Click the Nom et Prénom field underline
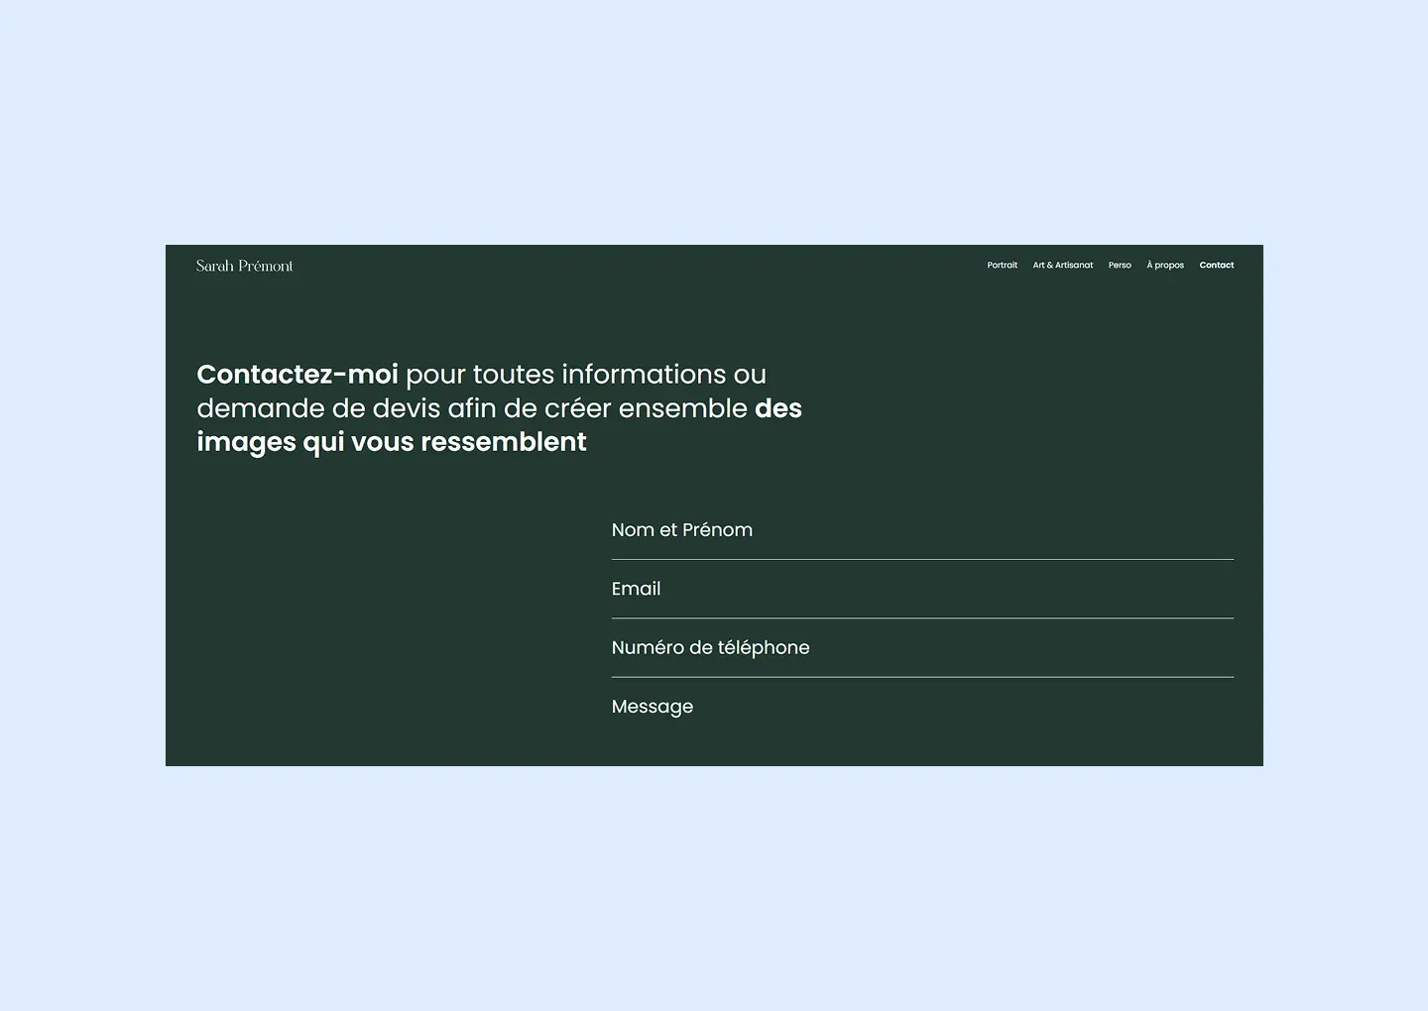 [x=921, y=558]
